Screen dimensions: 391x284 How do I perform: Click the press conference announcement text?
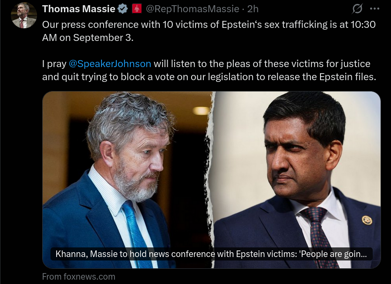pyautogui.click(x=209, y=31)
